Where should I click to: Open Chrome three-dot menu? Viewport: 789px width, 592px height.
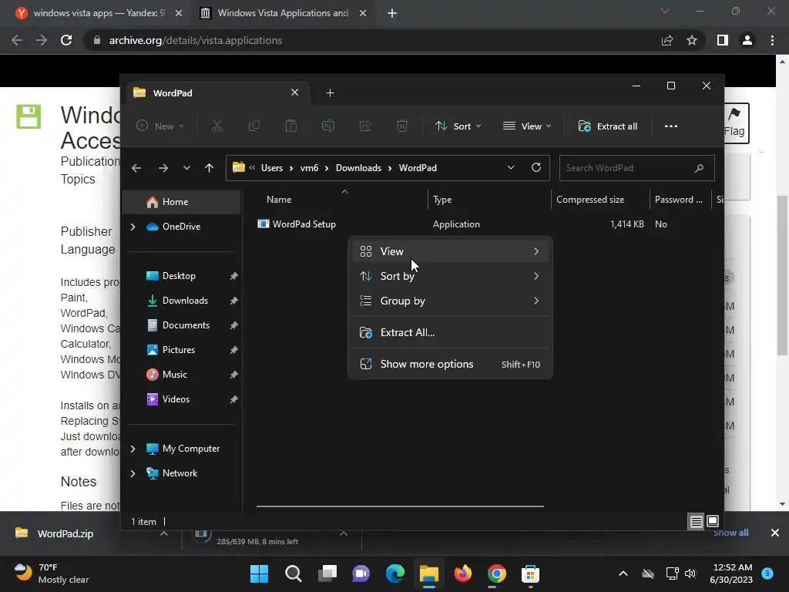point(772,40)
